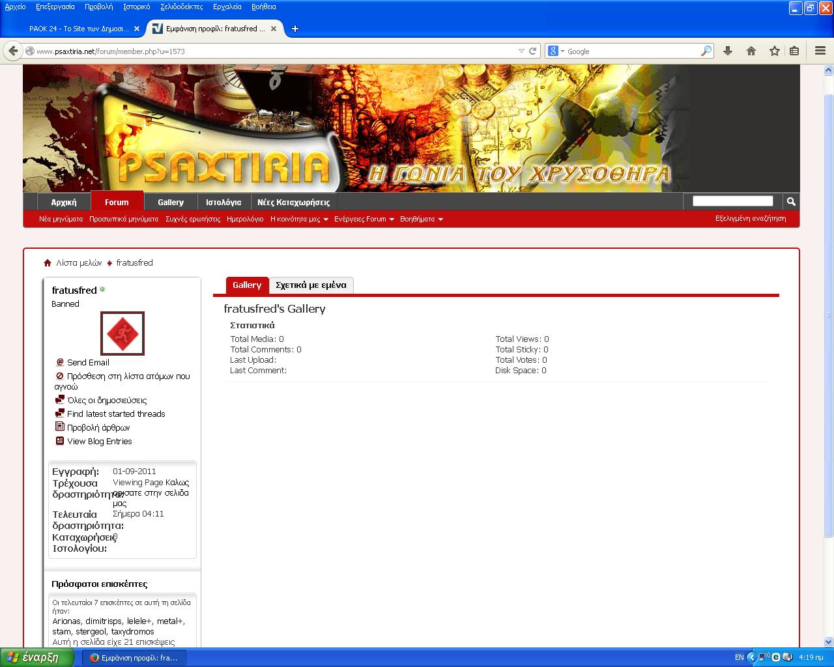This screenshot has height=667, width=834.
Task: Expand the Ενέργειες Forum dropdown
Action: pos(364,220)
